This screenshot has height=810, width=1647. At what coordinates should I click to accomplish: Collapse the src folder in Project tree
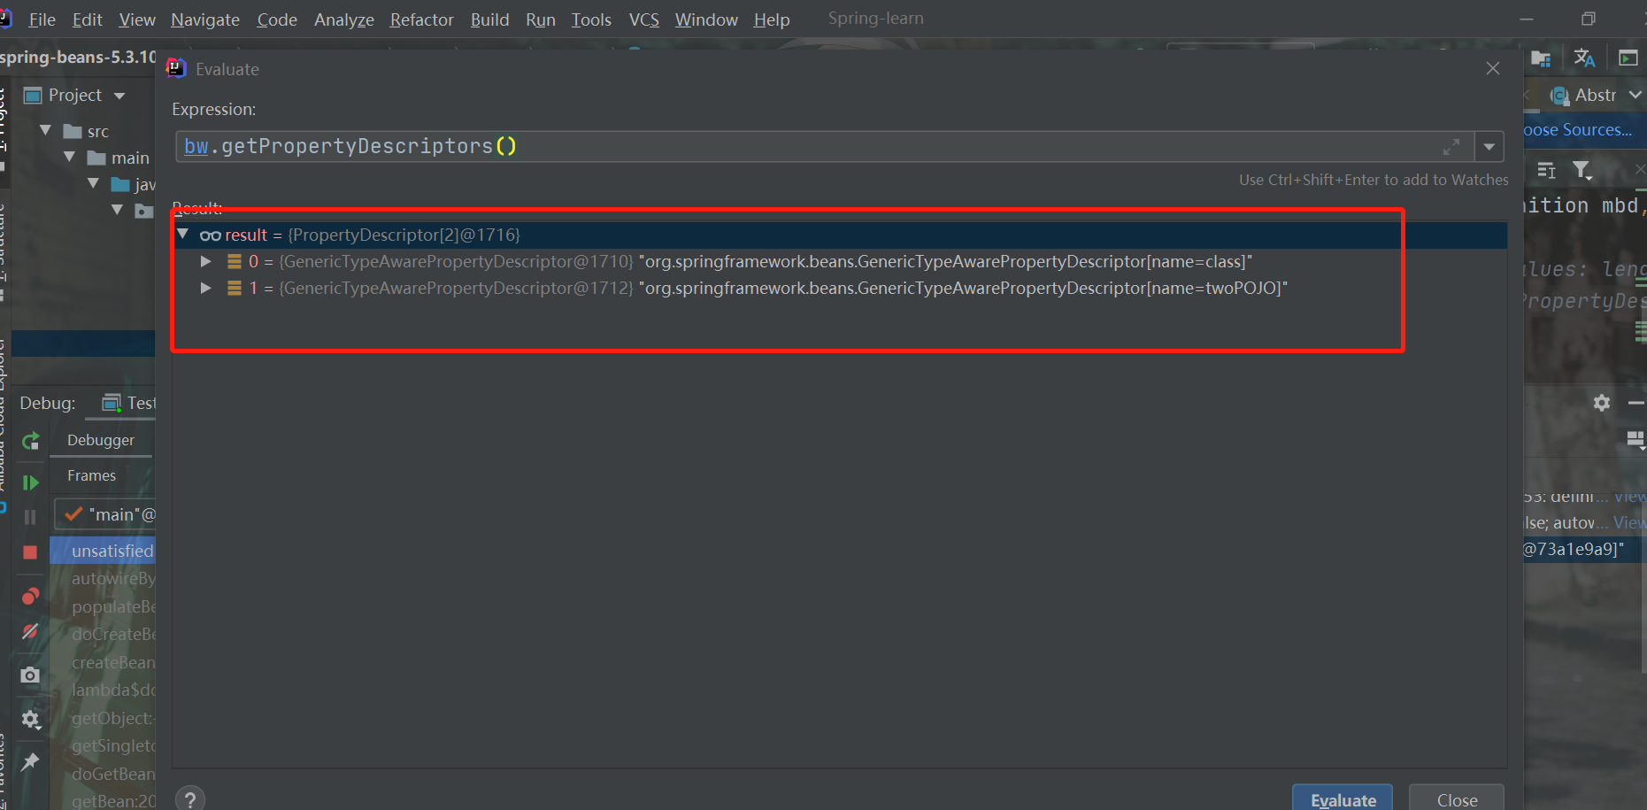tap(46, 131)
